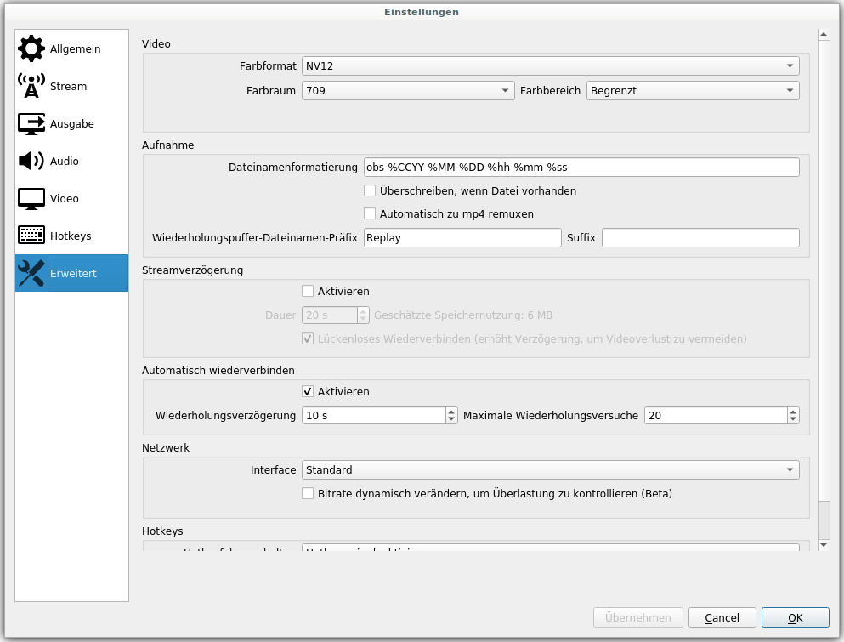Click the wrench-and-screwdriver Erweitert icon

click(31, 274)
